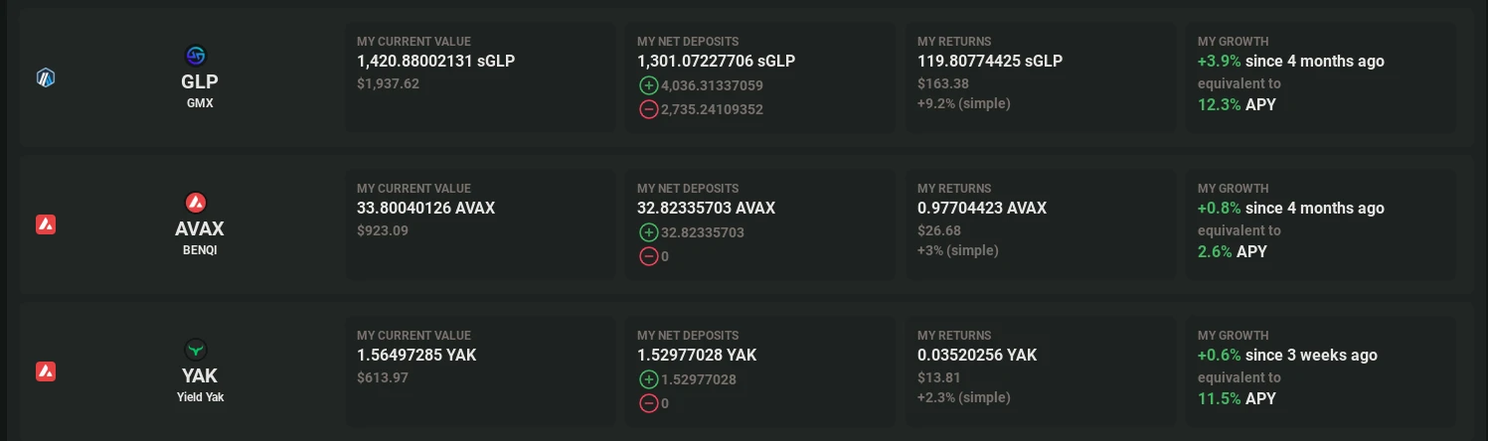The width and height of the screenshot is (1488, 441).
Task: Click the Arbitrum network icon beside GLP
Action: (x=46, y=77)
